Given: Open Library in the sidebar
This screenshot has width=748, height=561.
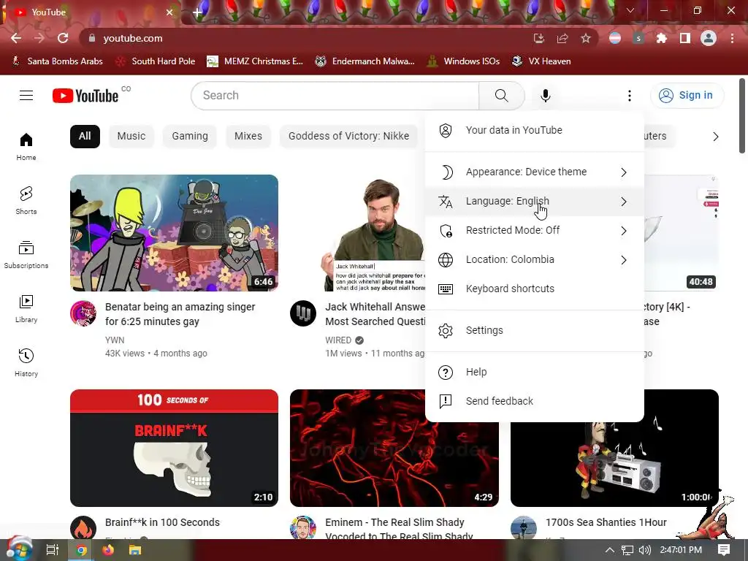Looking at the screenshot, I should coord(26,309).
